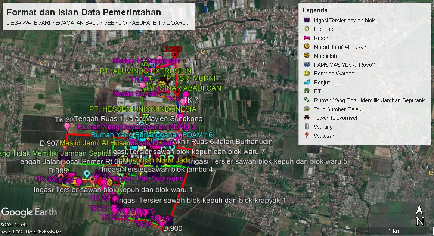Click the Irigasi Tersier sawah blok legend icon
434x236 pixels.
(x=307, y=20)
